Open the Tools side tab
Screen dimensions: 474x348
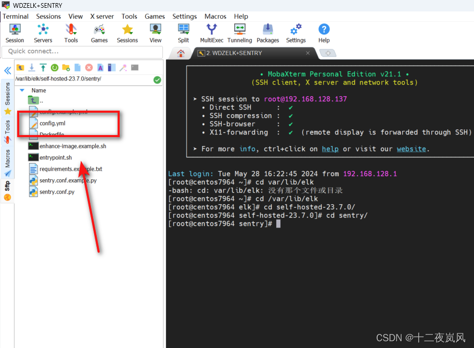[8, 131]
